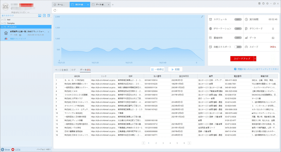
Task: Go to the next data page arrow
Action: [189, 143]
